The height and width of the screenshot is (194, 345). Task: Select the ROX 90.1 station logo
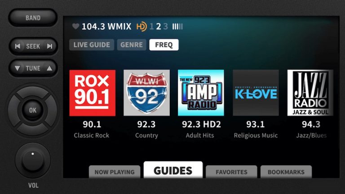click(93, 93)
